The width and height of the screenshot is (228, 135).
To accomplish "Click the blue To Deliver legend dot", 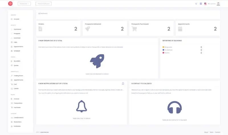I will coord(163,50).
